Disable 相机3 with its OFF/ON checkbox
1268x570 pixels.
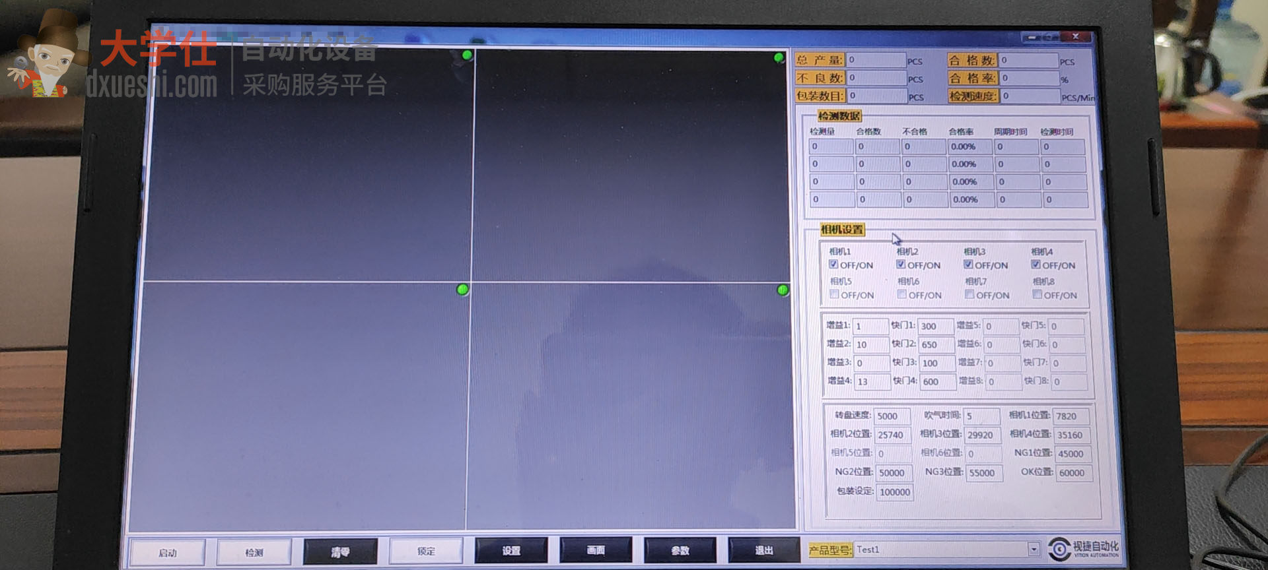[968, 265]
